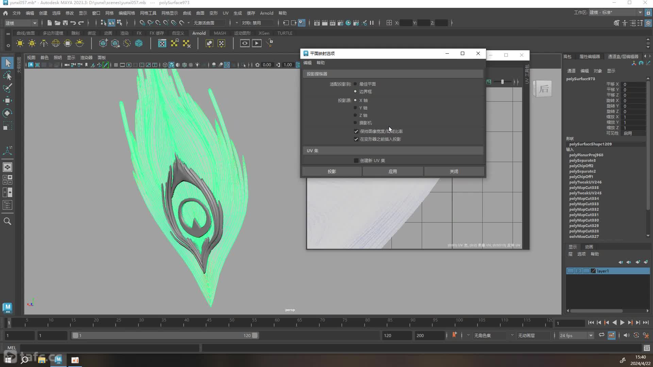Click the 投影 button
653x367 pixels.
(x=332, y=171)
